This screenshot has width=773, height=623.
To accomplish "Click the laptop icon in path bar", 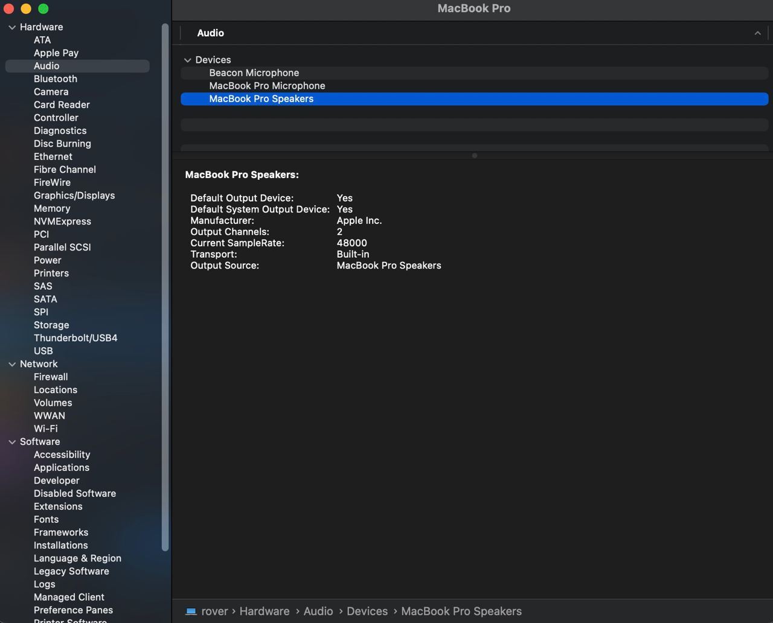I will [x=191, y=611].
